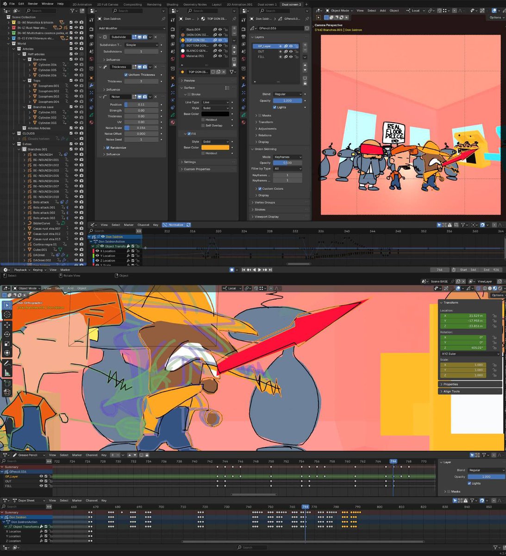This screenshot has width=506, height=556.
Task: Collapse the World collection in outliner
Action: (9, 44)
